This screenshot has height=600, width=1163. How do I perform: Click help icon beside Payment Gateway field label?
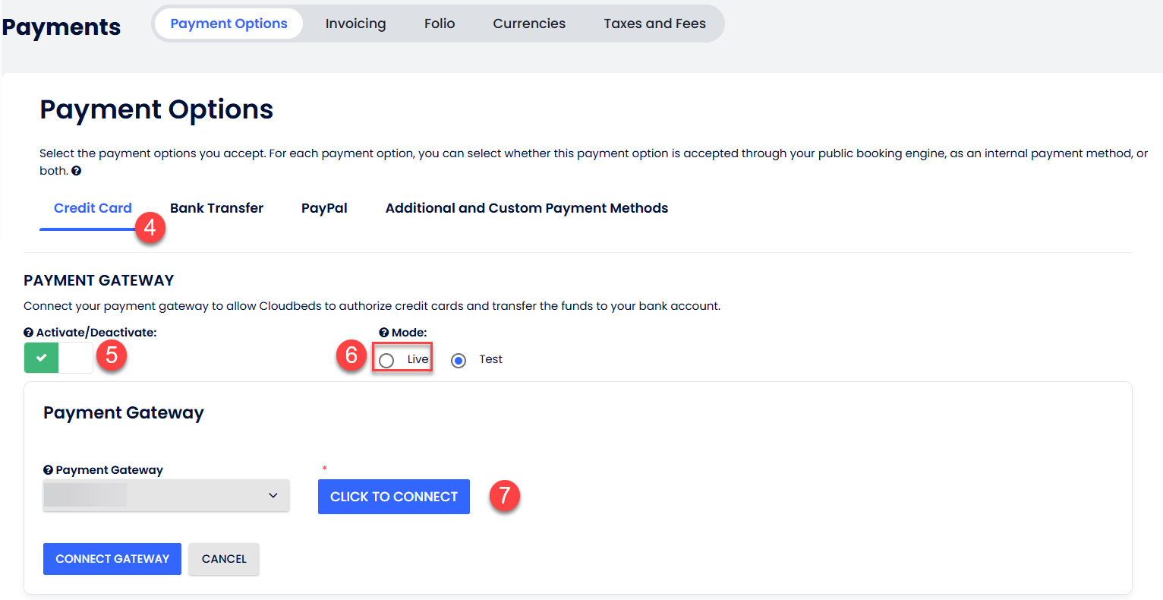coord(49,470)
